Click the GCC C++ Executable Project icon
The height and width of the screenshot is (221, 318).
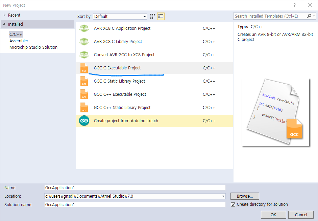[x=84, y=94]
